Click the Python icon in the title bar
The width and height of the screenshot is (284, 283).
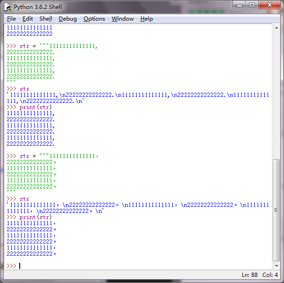pyautogui.click(x=8, y=7)
